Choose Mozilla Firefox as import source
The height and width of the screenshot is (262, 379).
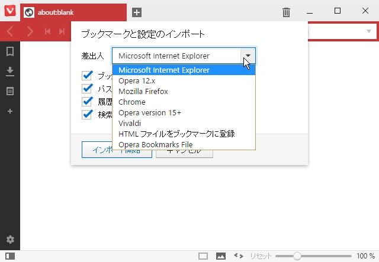pos(184,91)
